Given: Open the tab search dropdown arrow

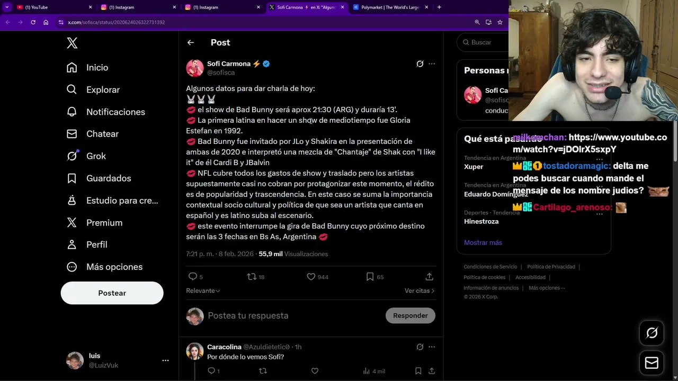Looking at the screenshot, I should [7, 7].
